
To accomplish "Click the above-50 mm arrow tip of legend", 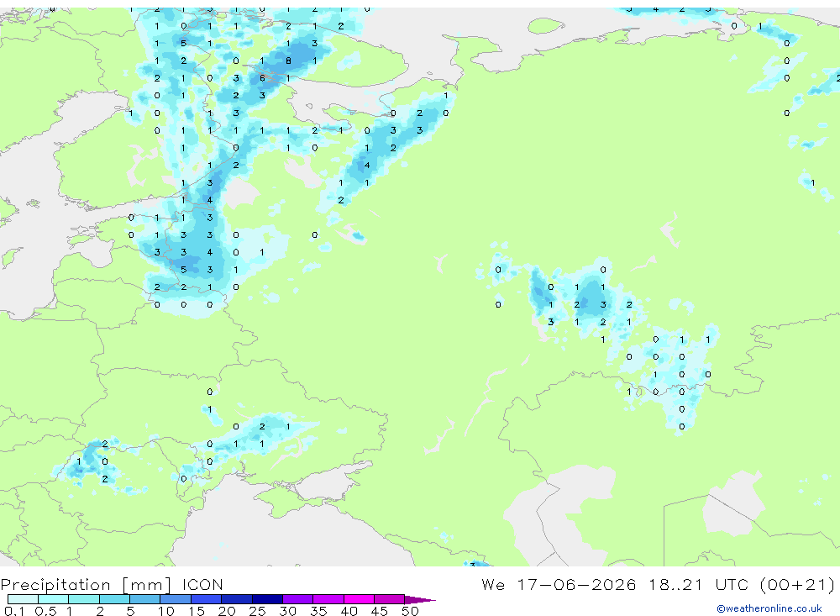I will [x=420, y=599].
